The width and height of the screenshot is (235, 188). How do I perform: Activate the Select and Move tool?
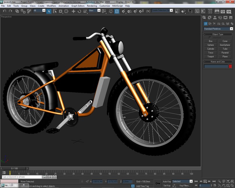coord(73,11)
